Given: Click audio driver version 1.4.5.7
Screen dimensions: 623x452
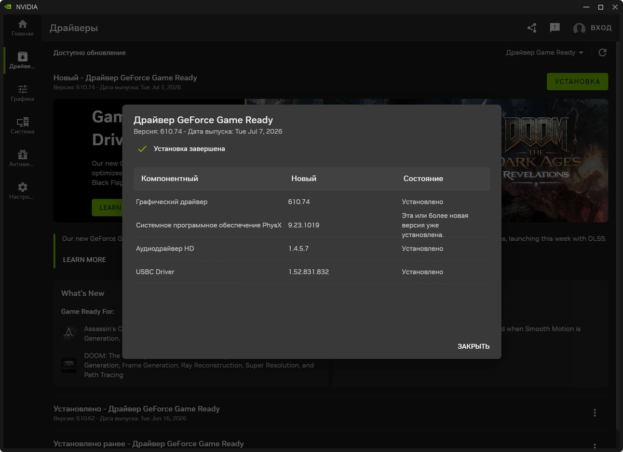Looking at the screenshot, I should tap(299, 249).
